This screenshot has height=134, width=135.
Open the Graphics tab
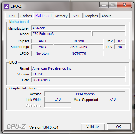pyautogui.click(x=91, y=16)
